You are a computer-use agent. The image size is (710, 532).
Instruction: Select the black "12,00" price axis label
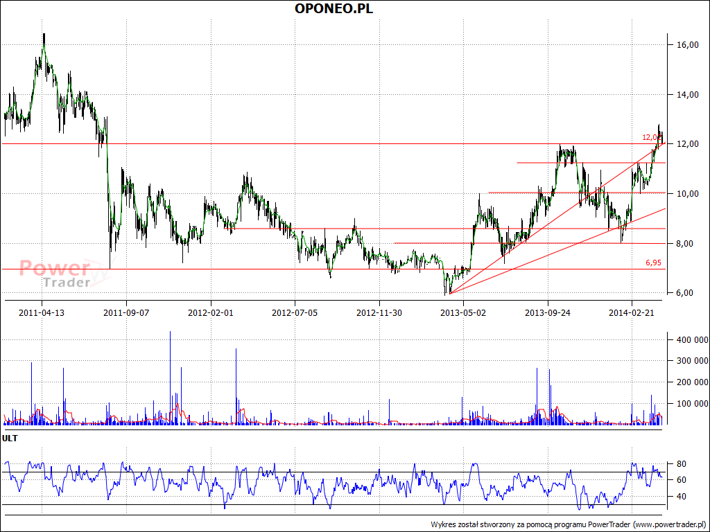pos(689,144)
